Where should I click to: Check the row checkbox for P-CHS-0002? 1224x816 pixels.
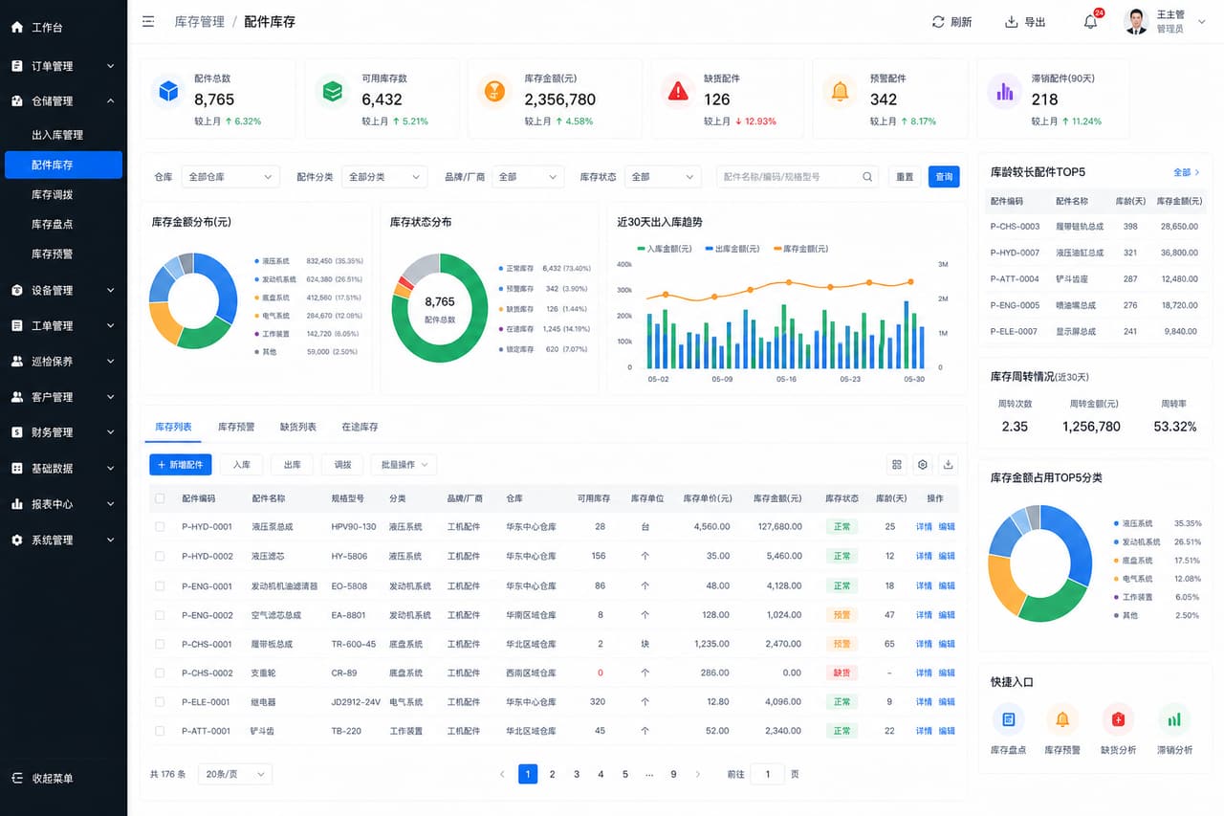160,673
